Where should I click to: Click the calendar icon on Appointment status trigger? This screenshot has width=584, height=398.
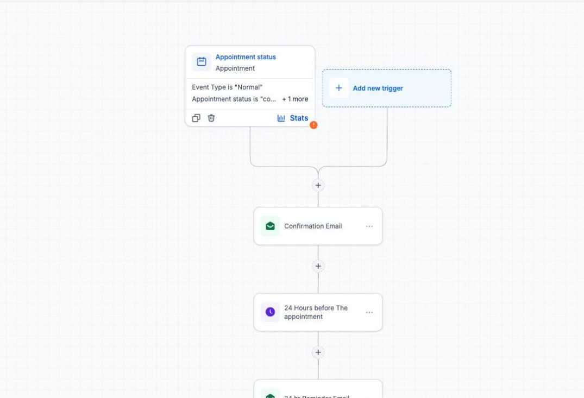tap(202, 61)
